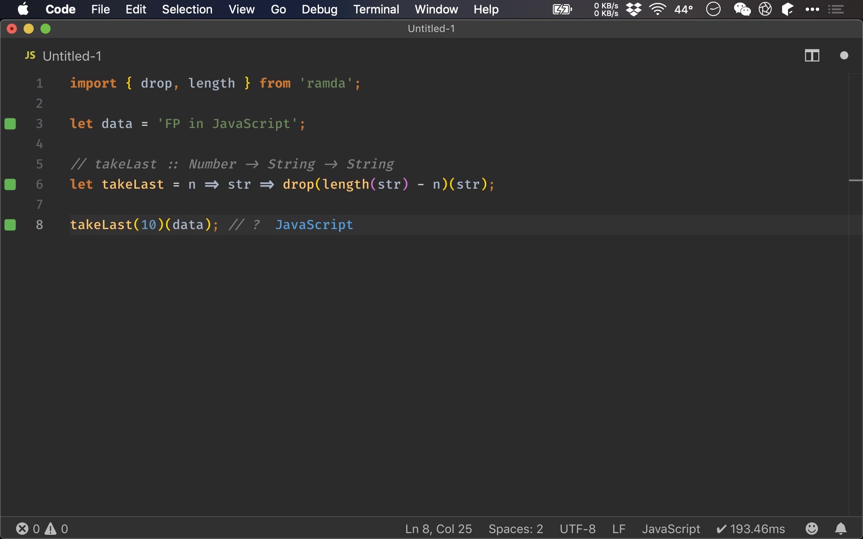Click the inline JavaScript result on line 8
The image size is (863, 539).
[314, 225]
